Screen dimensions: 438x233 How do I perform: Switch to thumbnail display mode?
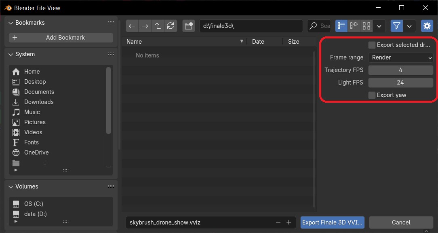[366, 25]
